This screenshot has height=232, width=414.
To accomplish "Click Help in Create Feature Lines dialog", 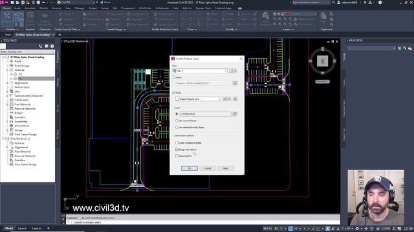I will (226, 168).
